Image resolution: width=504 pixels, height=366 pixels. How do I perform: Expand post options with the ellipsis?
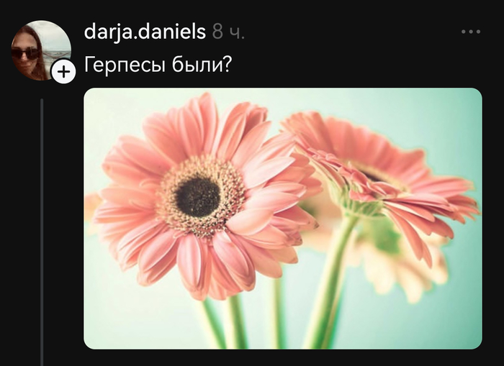(x=471, y=32)
